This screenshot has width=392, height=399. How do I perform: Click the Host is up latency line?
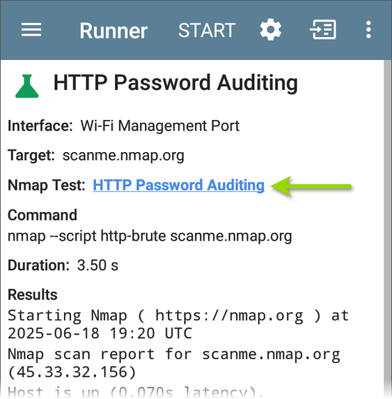pos(132,392)
